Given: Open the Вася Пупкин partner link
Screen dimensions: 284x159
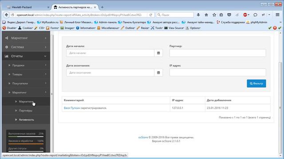Looking at the screenshot, I should point(72,108).
